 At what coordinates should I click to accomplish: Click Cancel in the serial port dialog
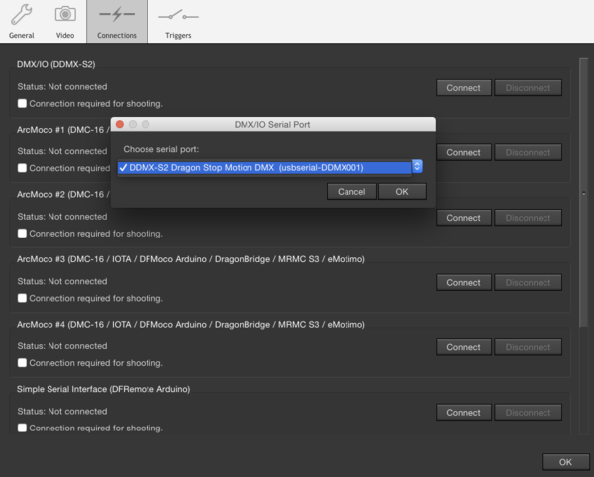point(351,191)
